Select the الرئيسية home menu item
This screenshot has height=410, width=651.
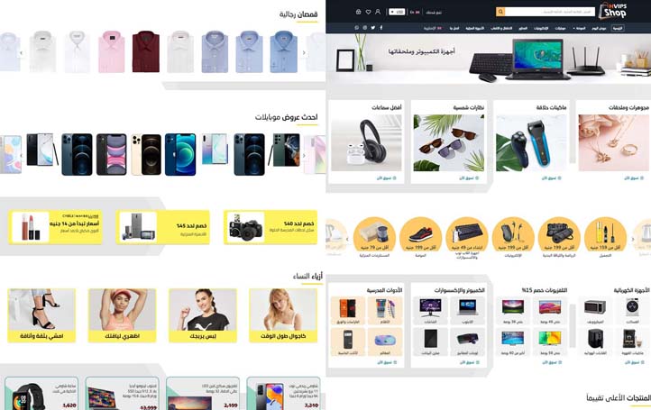[618, 28]
